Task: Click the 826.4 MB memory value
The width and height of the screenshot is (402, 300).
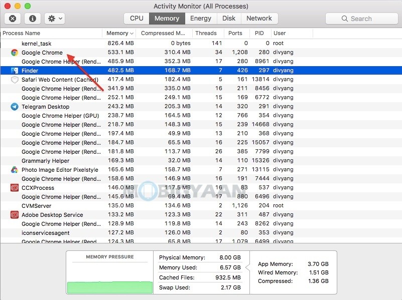Action: click(x=121, y=43)
